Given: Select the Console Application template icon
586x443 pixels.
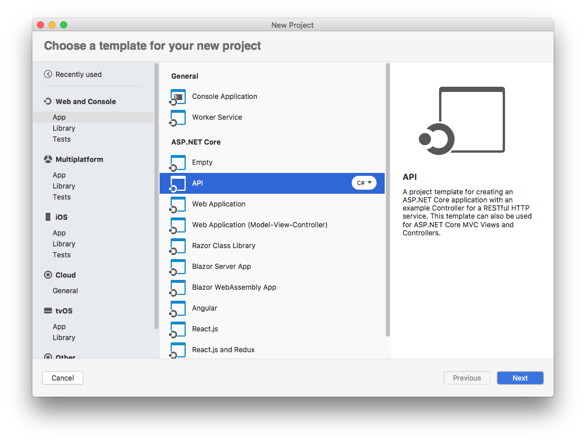Looking at the screenshot, I should tap(177, 97).
